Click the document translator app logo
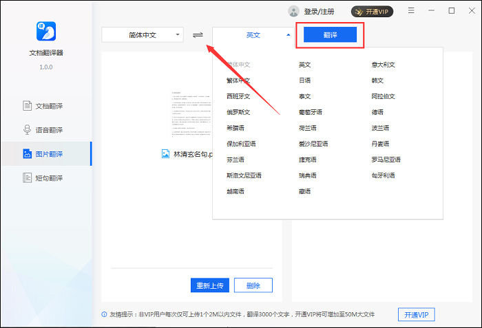482x328 pixels. 45,31
